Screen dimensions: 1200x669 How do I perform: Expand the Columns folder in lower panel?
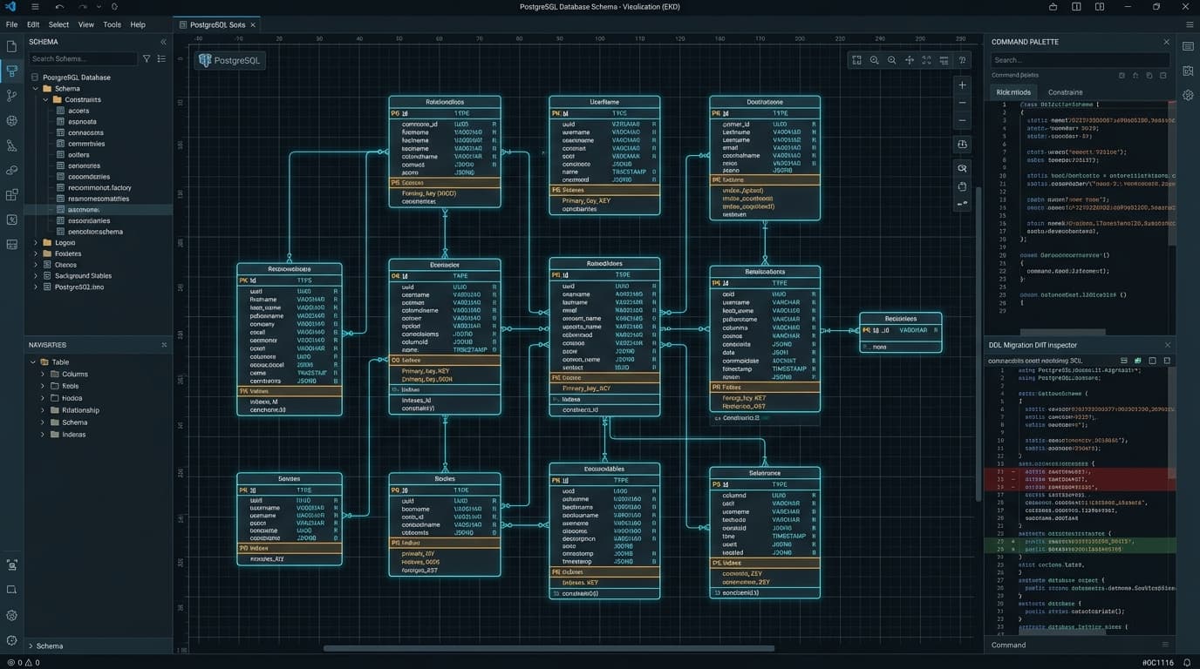pyautogui.click(x=43, y=375)
